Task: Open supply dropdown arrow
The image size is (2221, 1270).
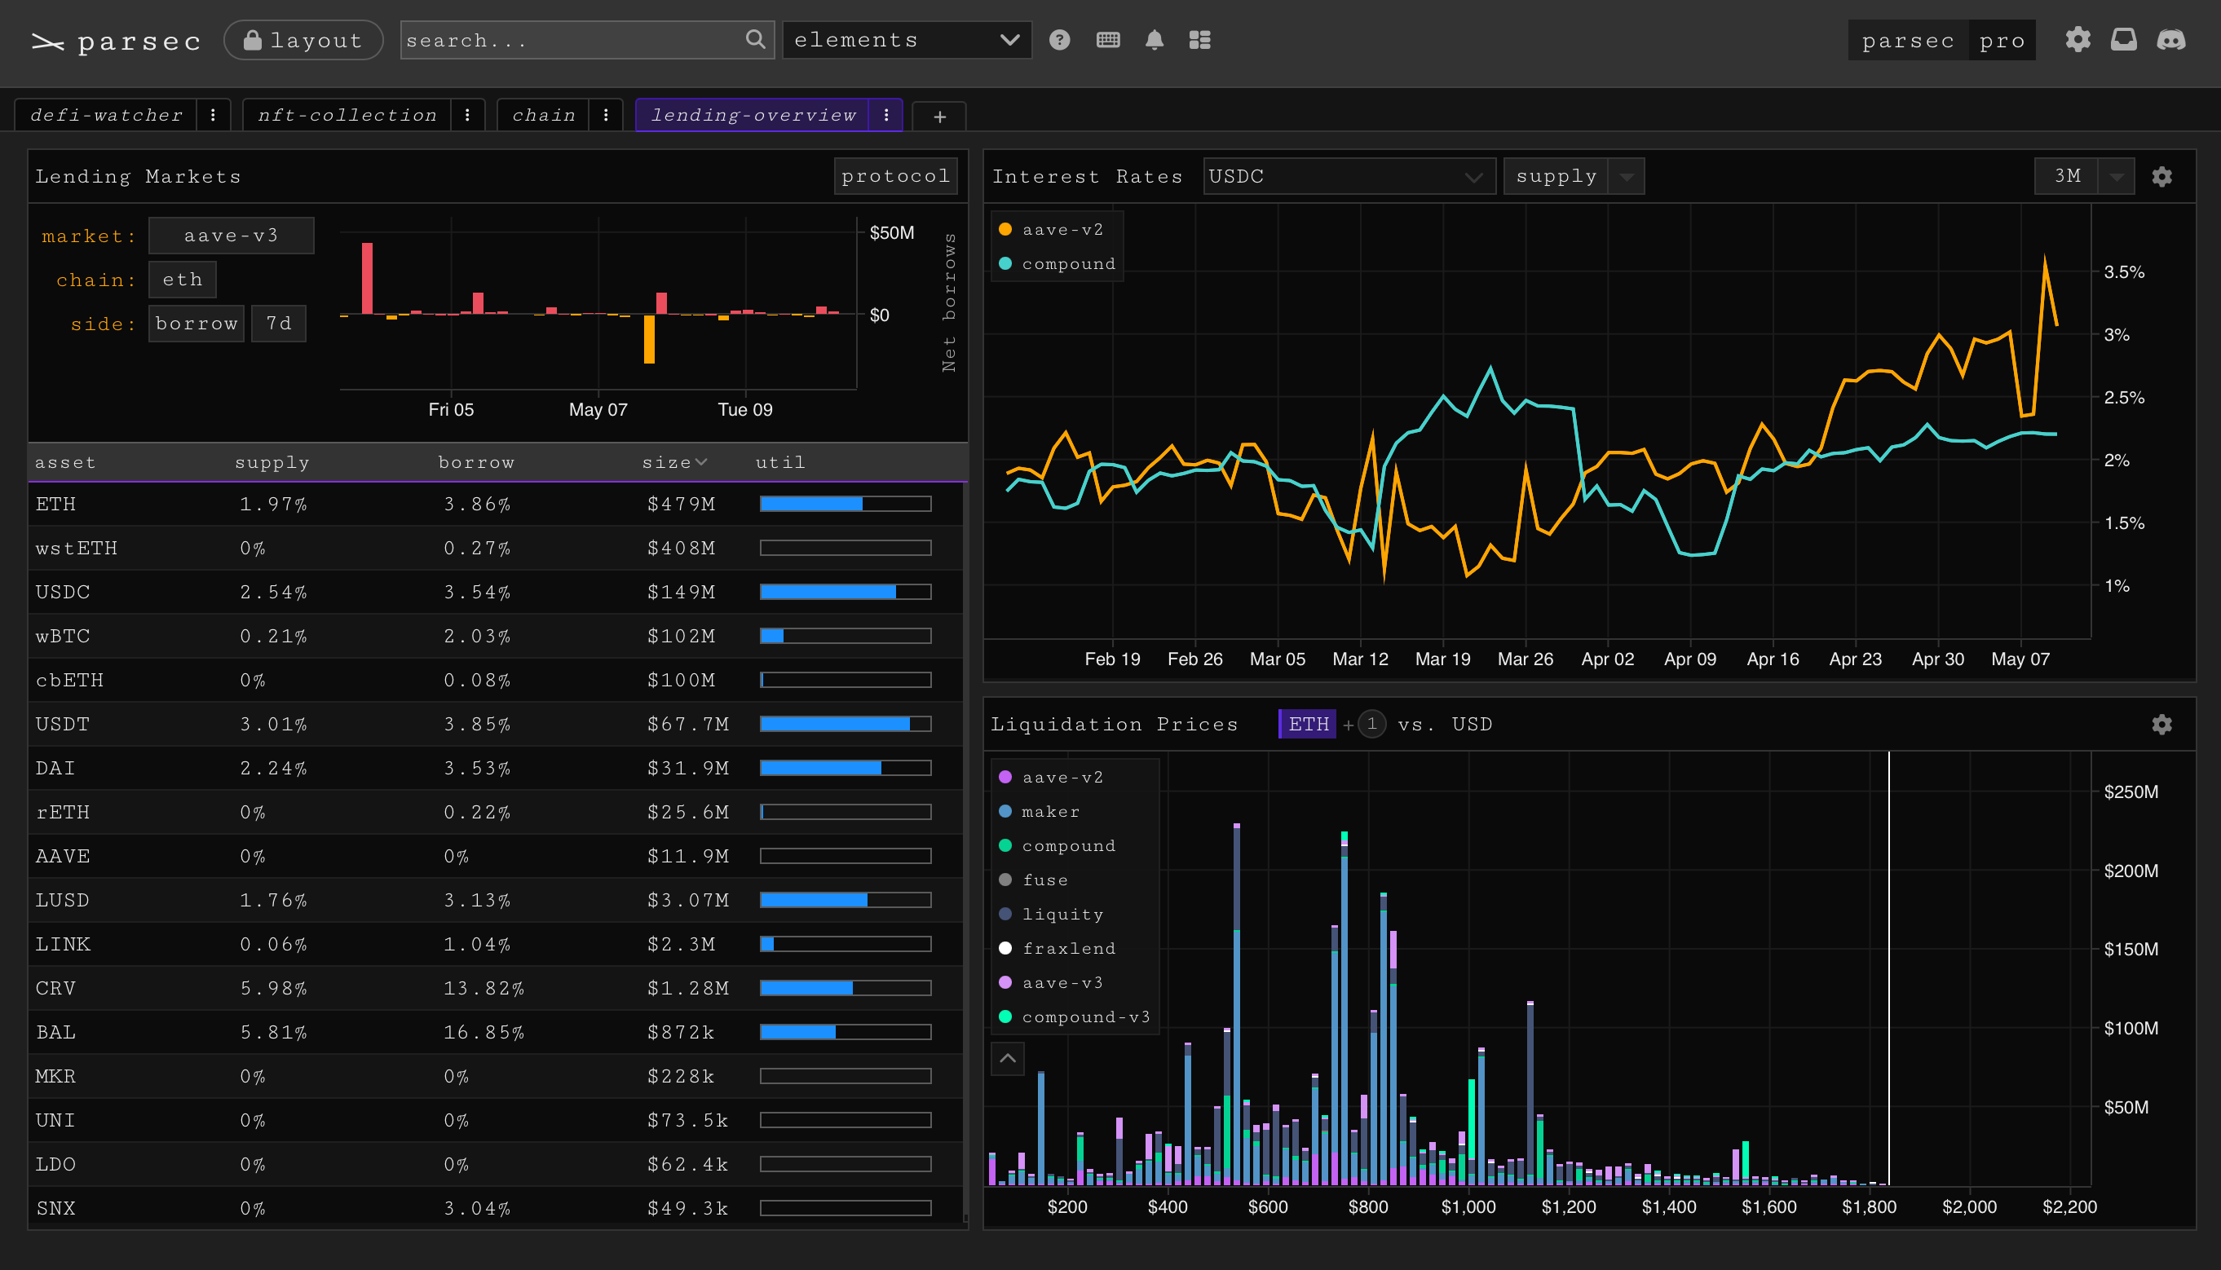Action: pyautogui.click(x=1627, y=177)
